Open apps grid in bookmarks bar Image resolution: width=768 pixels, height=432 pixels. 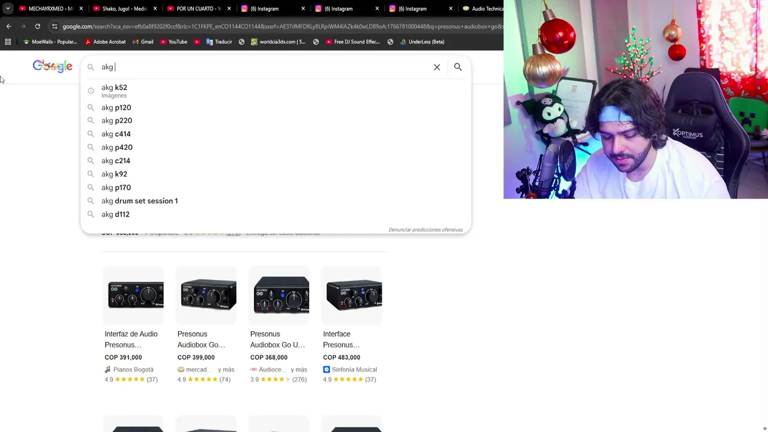coord(8,42)
